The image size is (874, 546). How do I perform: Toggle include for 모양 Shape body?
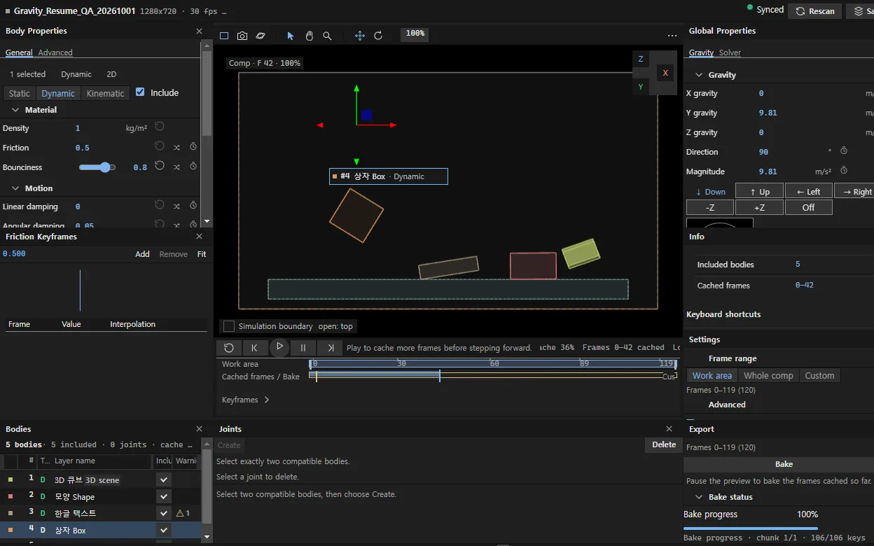[164, 496]
